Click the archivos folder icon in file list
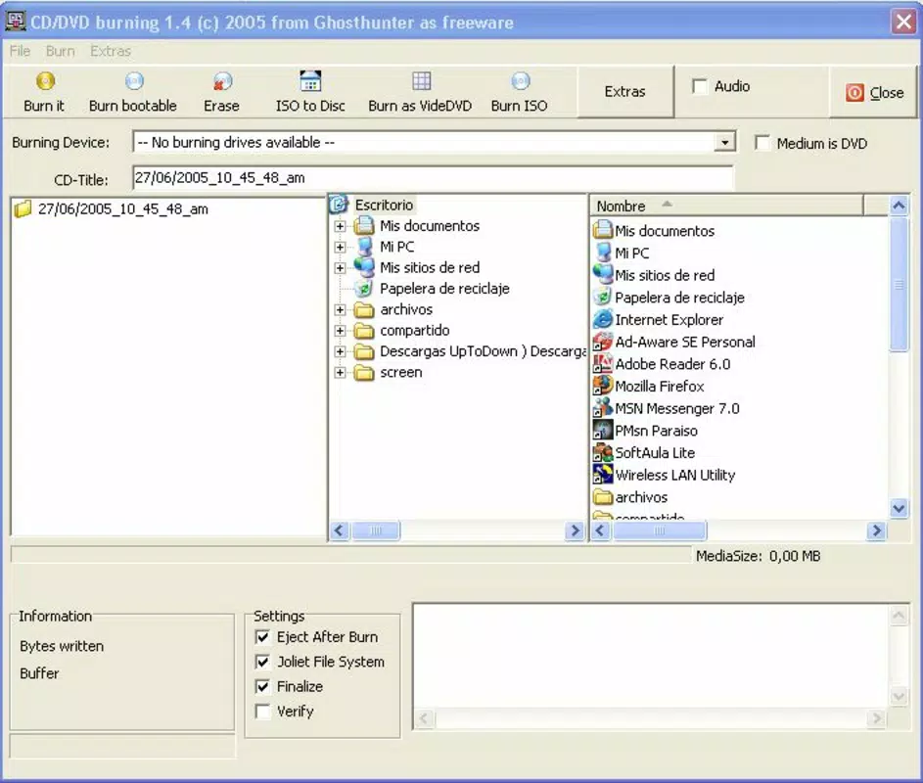 (x=602, y=497)
